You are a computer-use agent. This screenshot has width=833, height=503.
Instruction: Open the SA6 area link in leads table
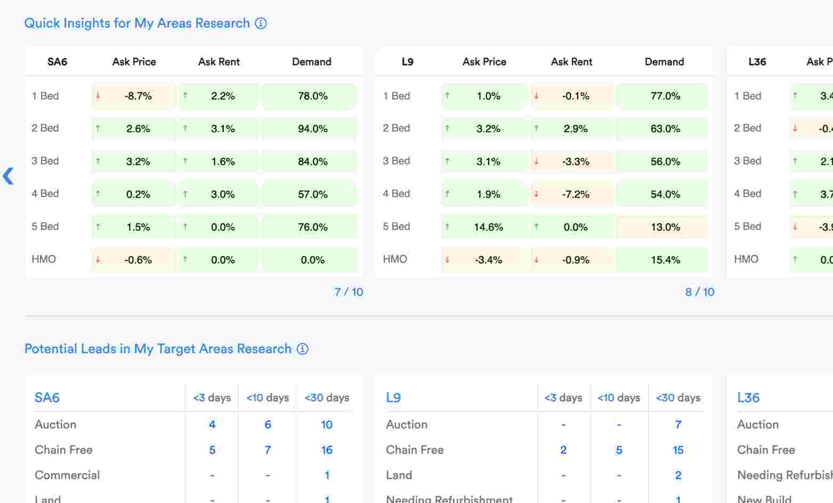tap(47, 397)
